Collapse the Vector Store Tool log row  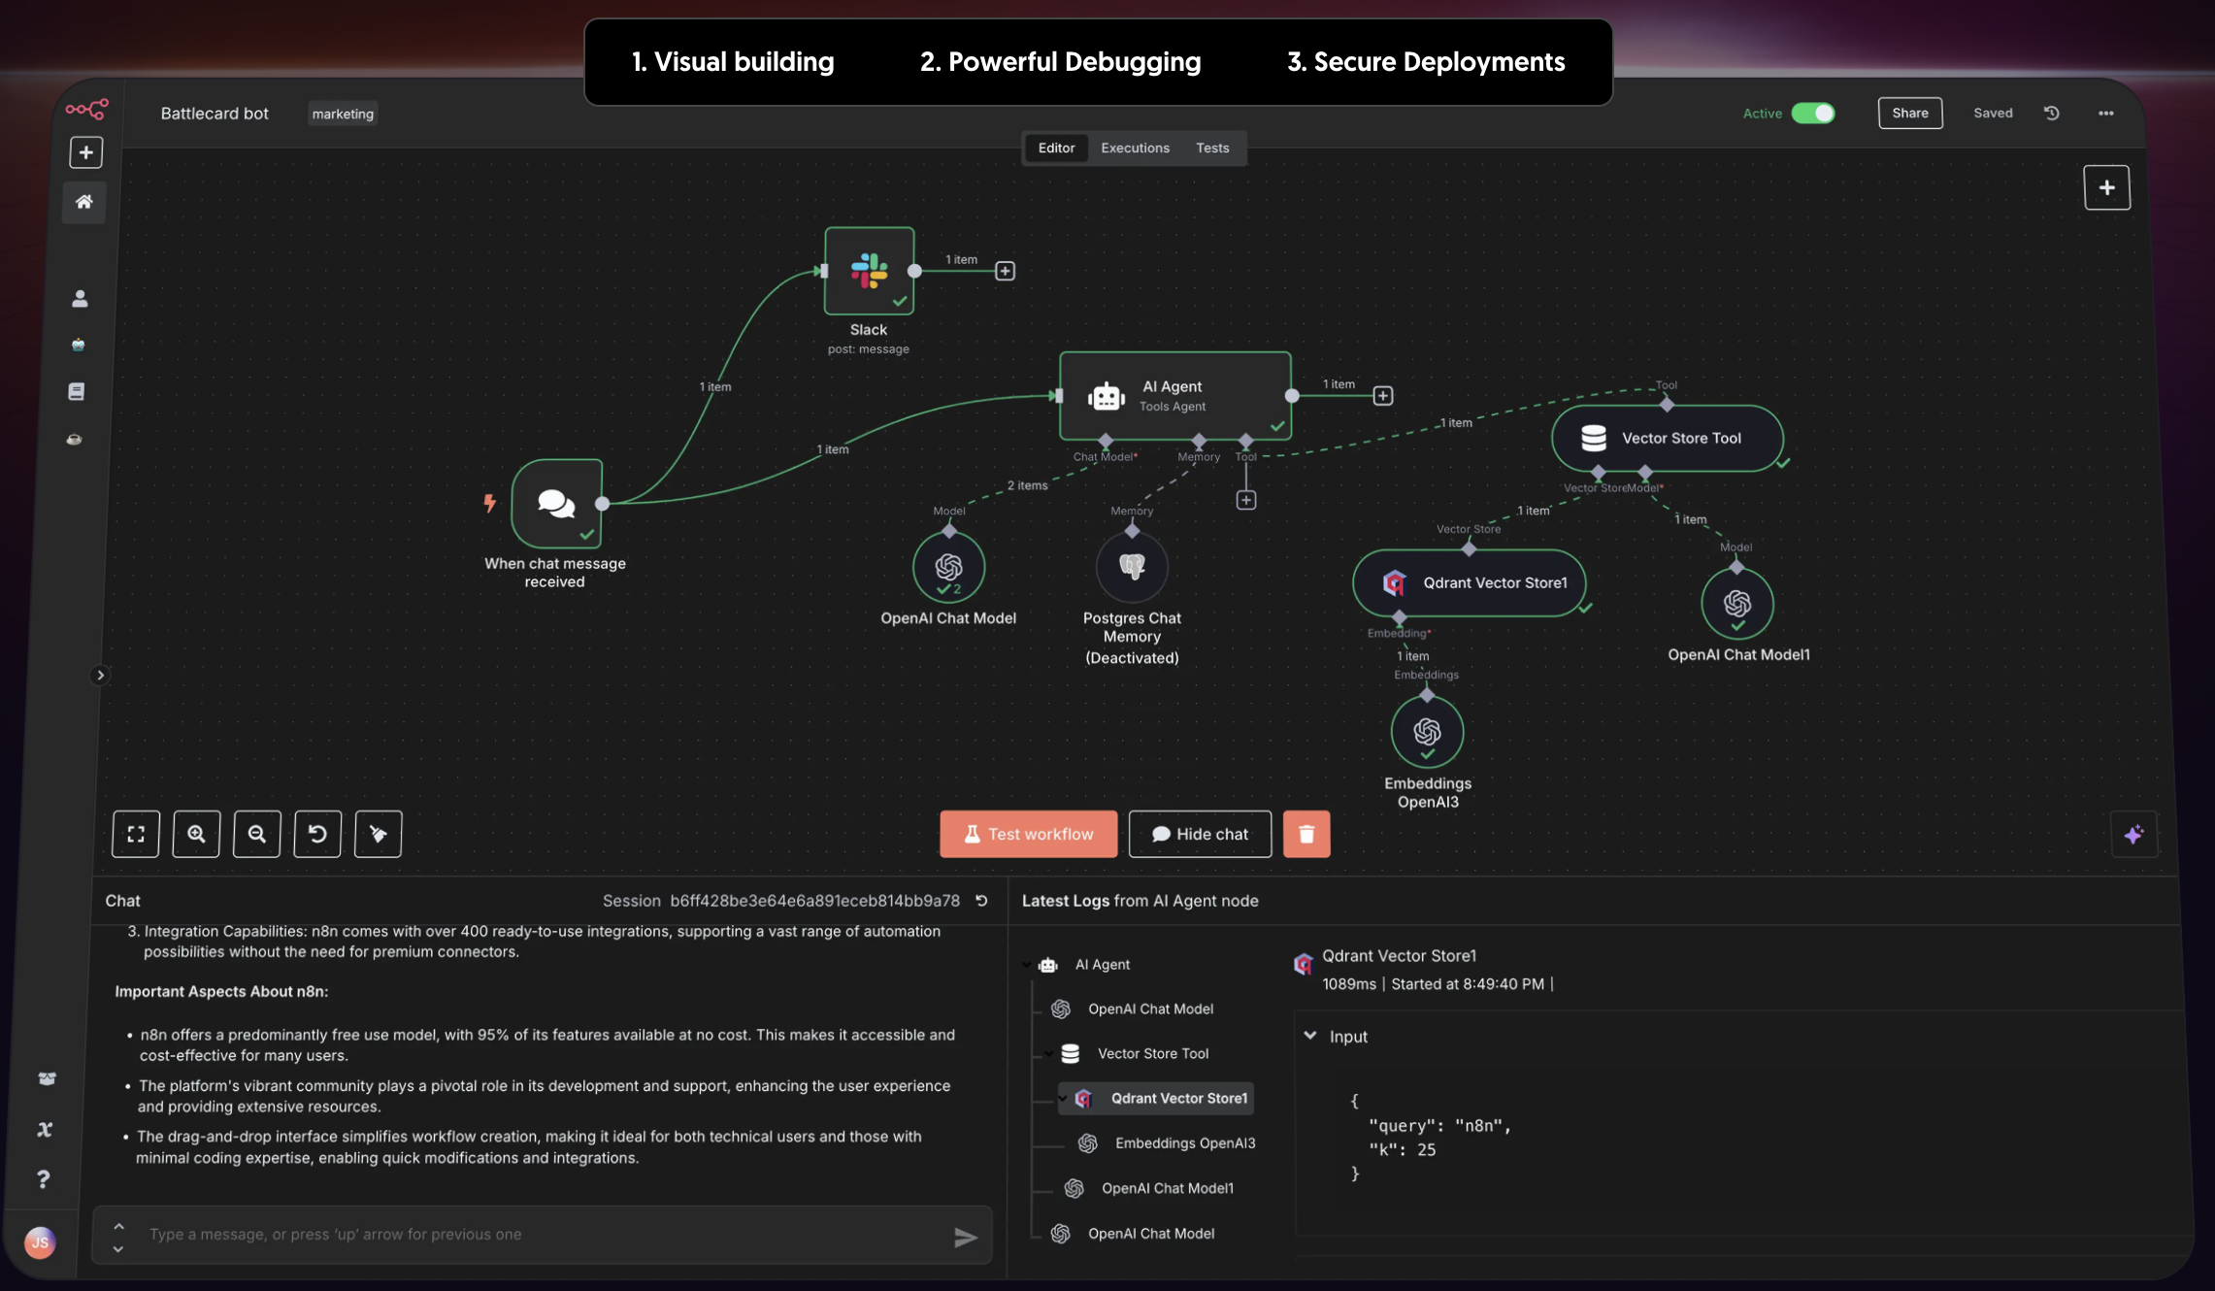[1049, 1054]
